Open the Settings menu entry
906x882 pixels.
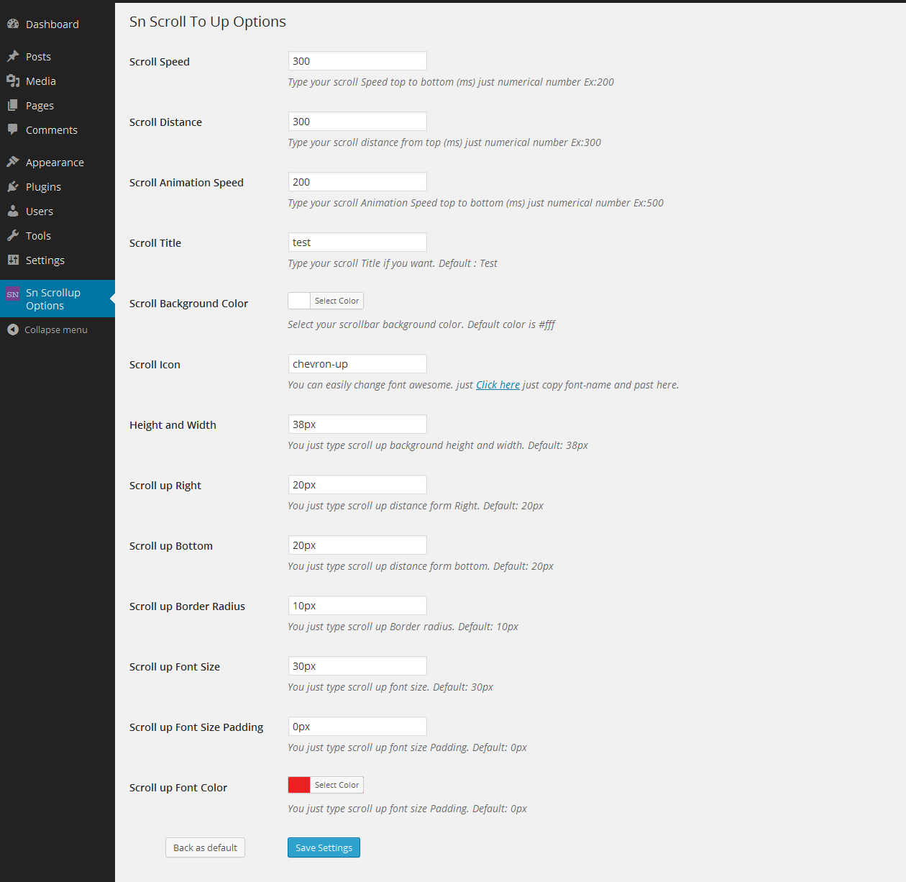click(58, 260)
